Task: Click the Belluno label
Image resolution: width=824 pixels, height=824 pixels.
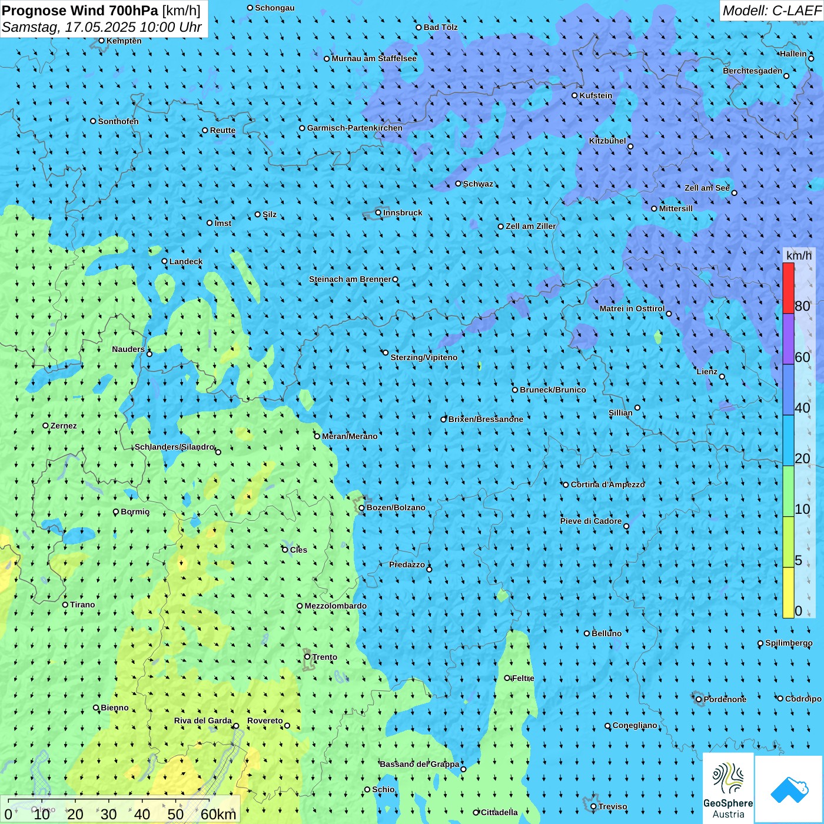Action: pos(606,633)
